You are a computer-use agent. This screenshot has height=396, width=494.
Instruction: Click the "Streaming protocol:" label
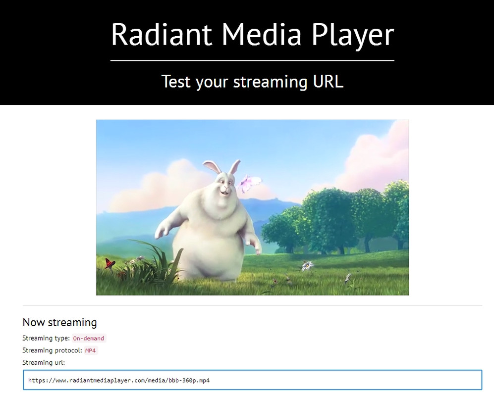(52, 350)
